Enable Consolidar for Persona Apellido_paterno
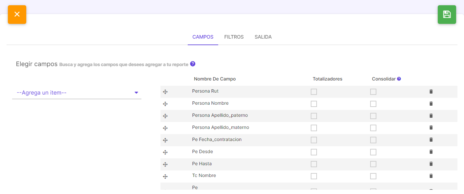 (373, 116)
